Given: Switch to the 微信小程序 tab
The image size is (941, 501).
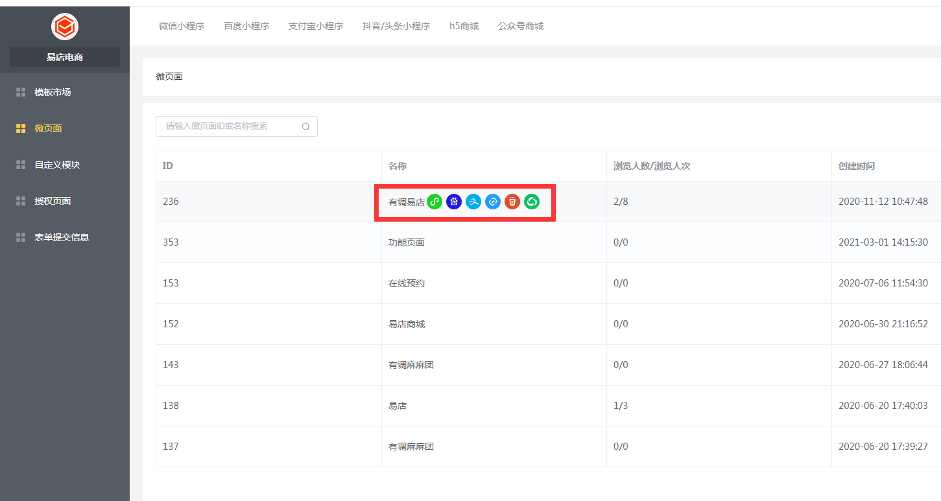Looking at the screenshot, I should tap(182, 26).
